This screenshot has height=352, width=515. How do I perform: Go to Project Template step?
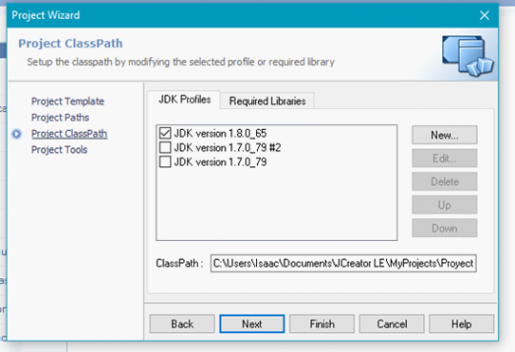tap(68, 101)
